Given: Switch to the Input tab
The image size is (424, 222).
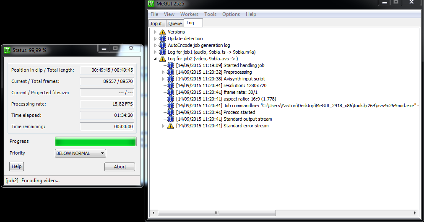Looking at the screenshot, I should coord(156,23).
